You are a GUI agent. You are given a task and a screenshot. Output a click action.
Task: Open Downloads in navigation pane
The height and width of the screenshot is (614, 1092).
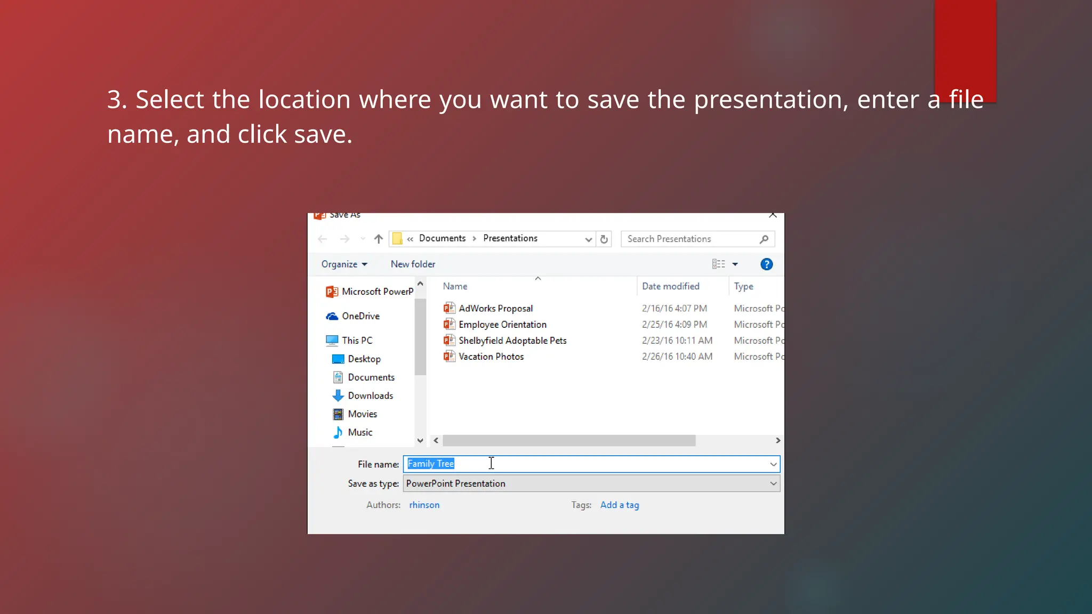tap(363, 396)
